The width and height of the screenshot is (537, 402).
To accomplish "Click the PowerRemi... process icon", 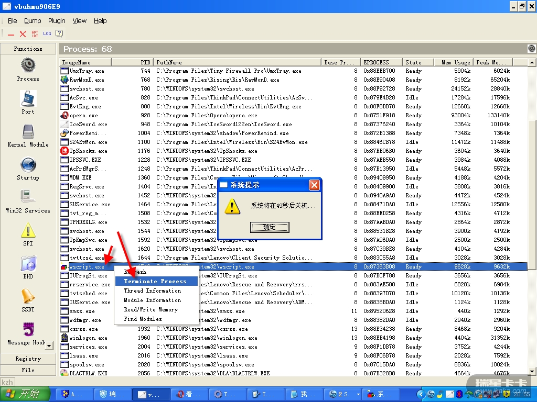I will (64, 133).
